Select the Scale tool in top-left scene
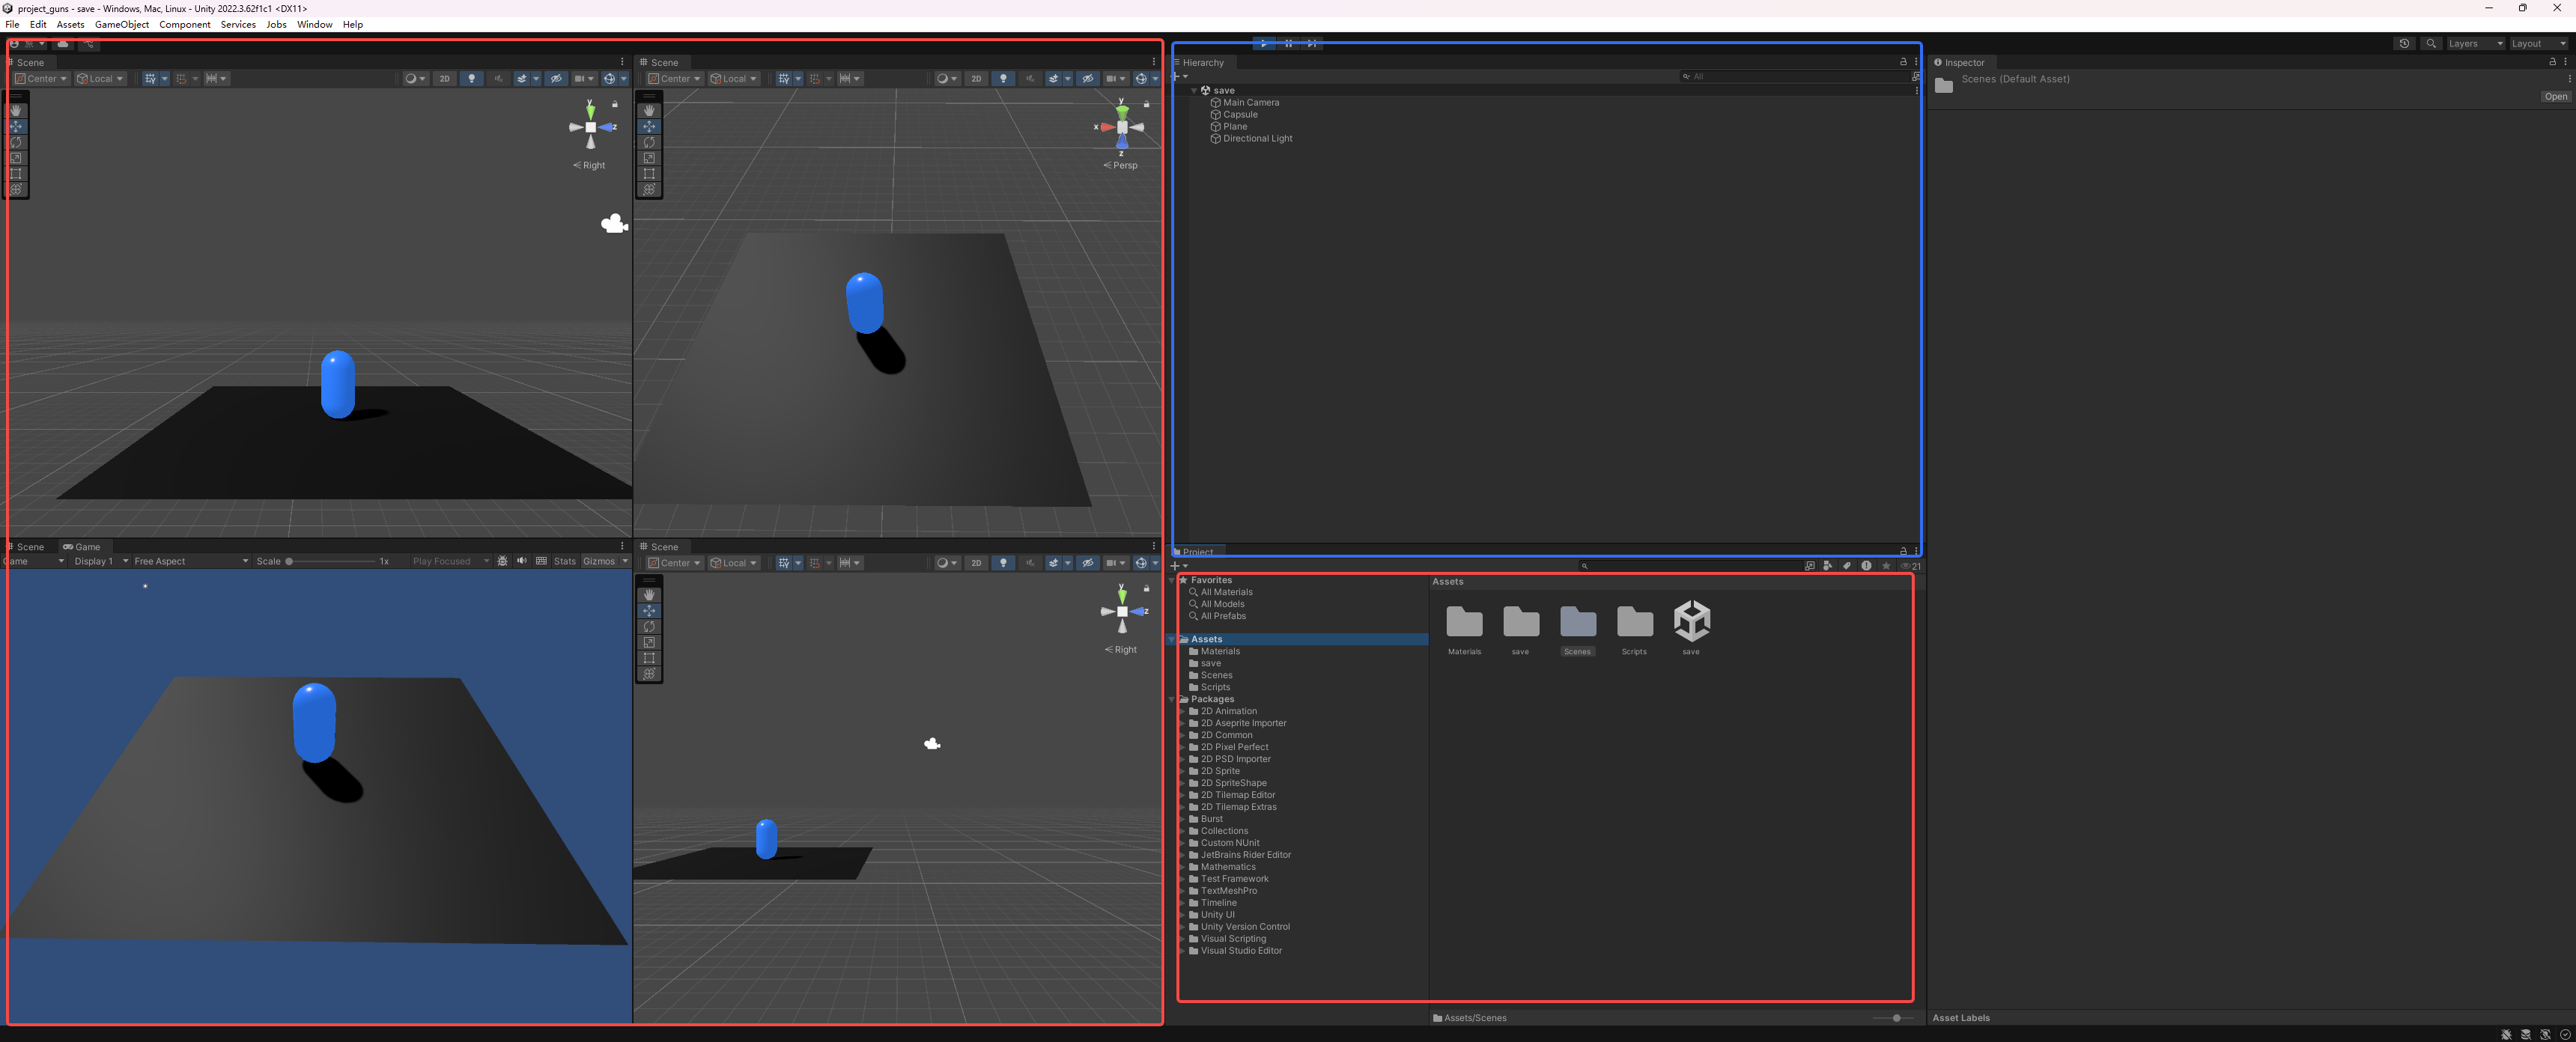Viewport: 2576px width, 1042px height. (x=16, y=158)
